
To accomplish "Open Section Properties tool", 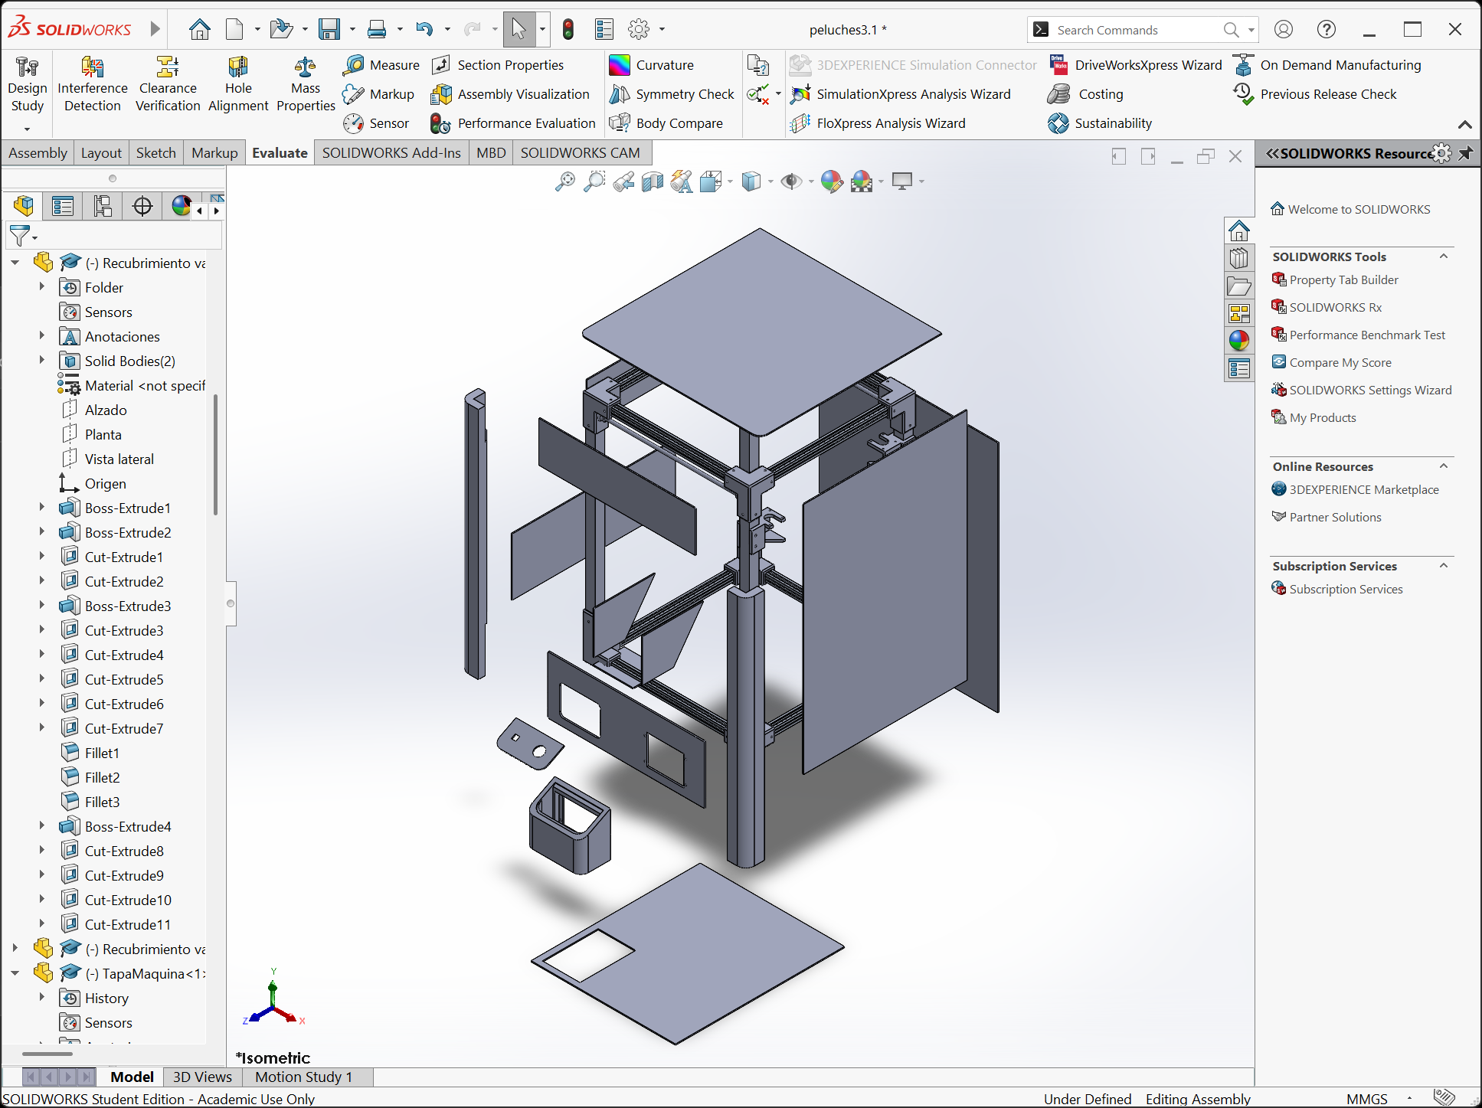I will pyautogui.click(x=498, y=65).
